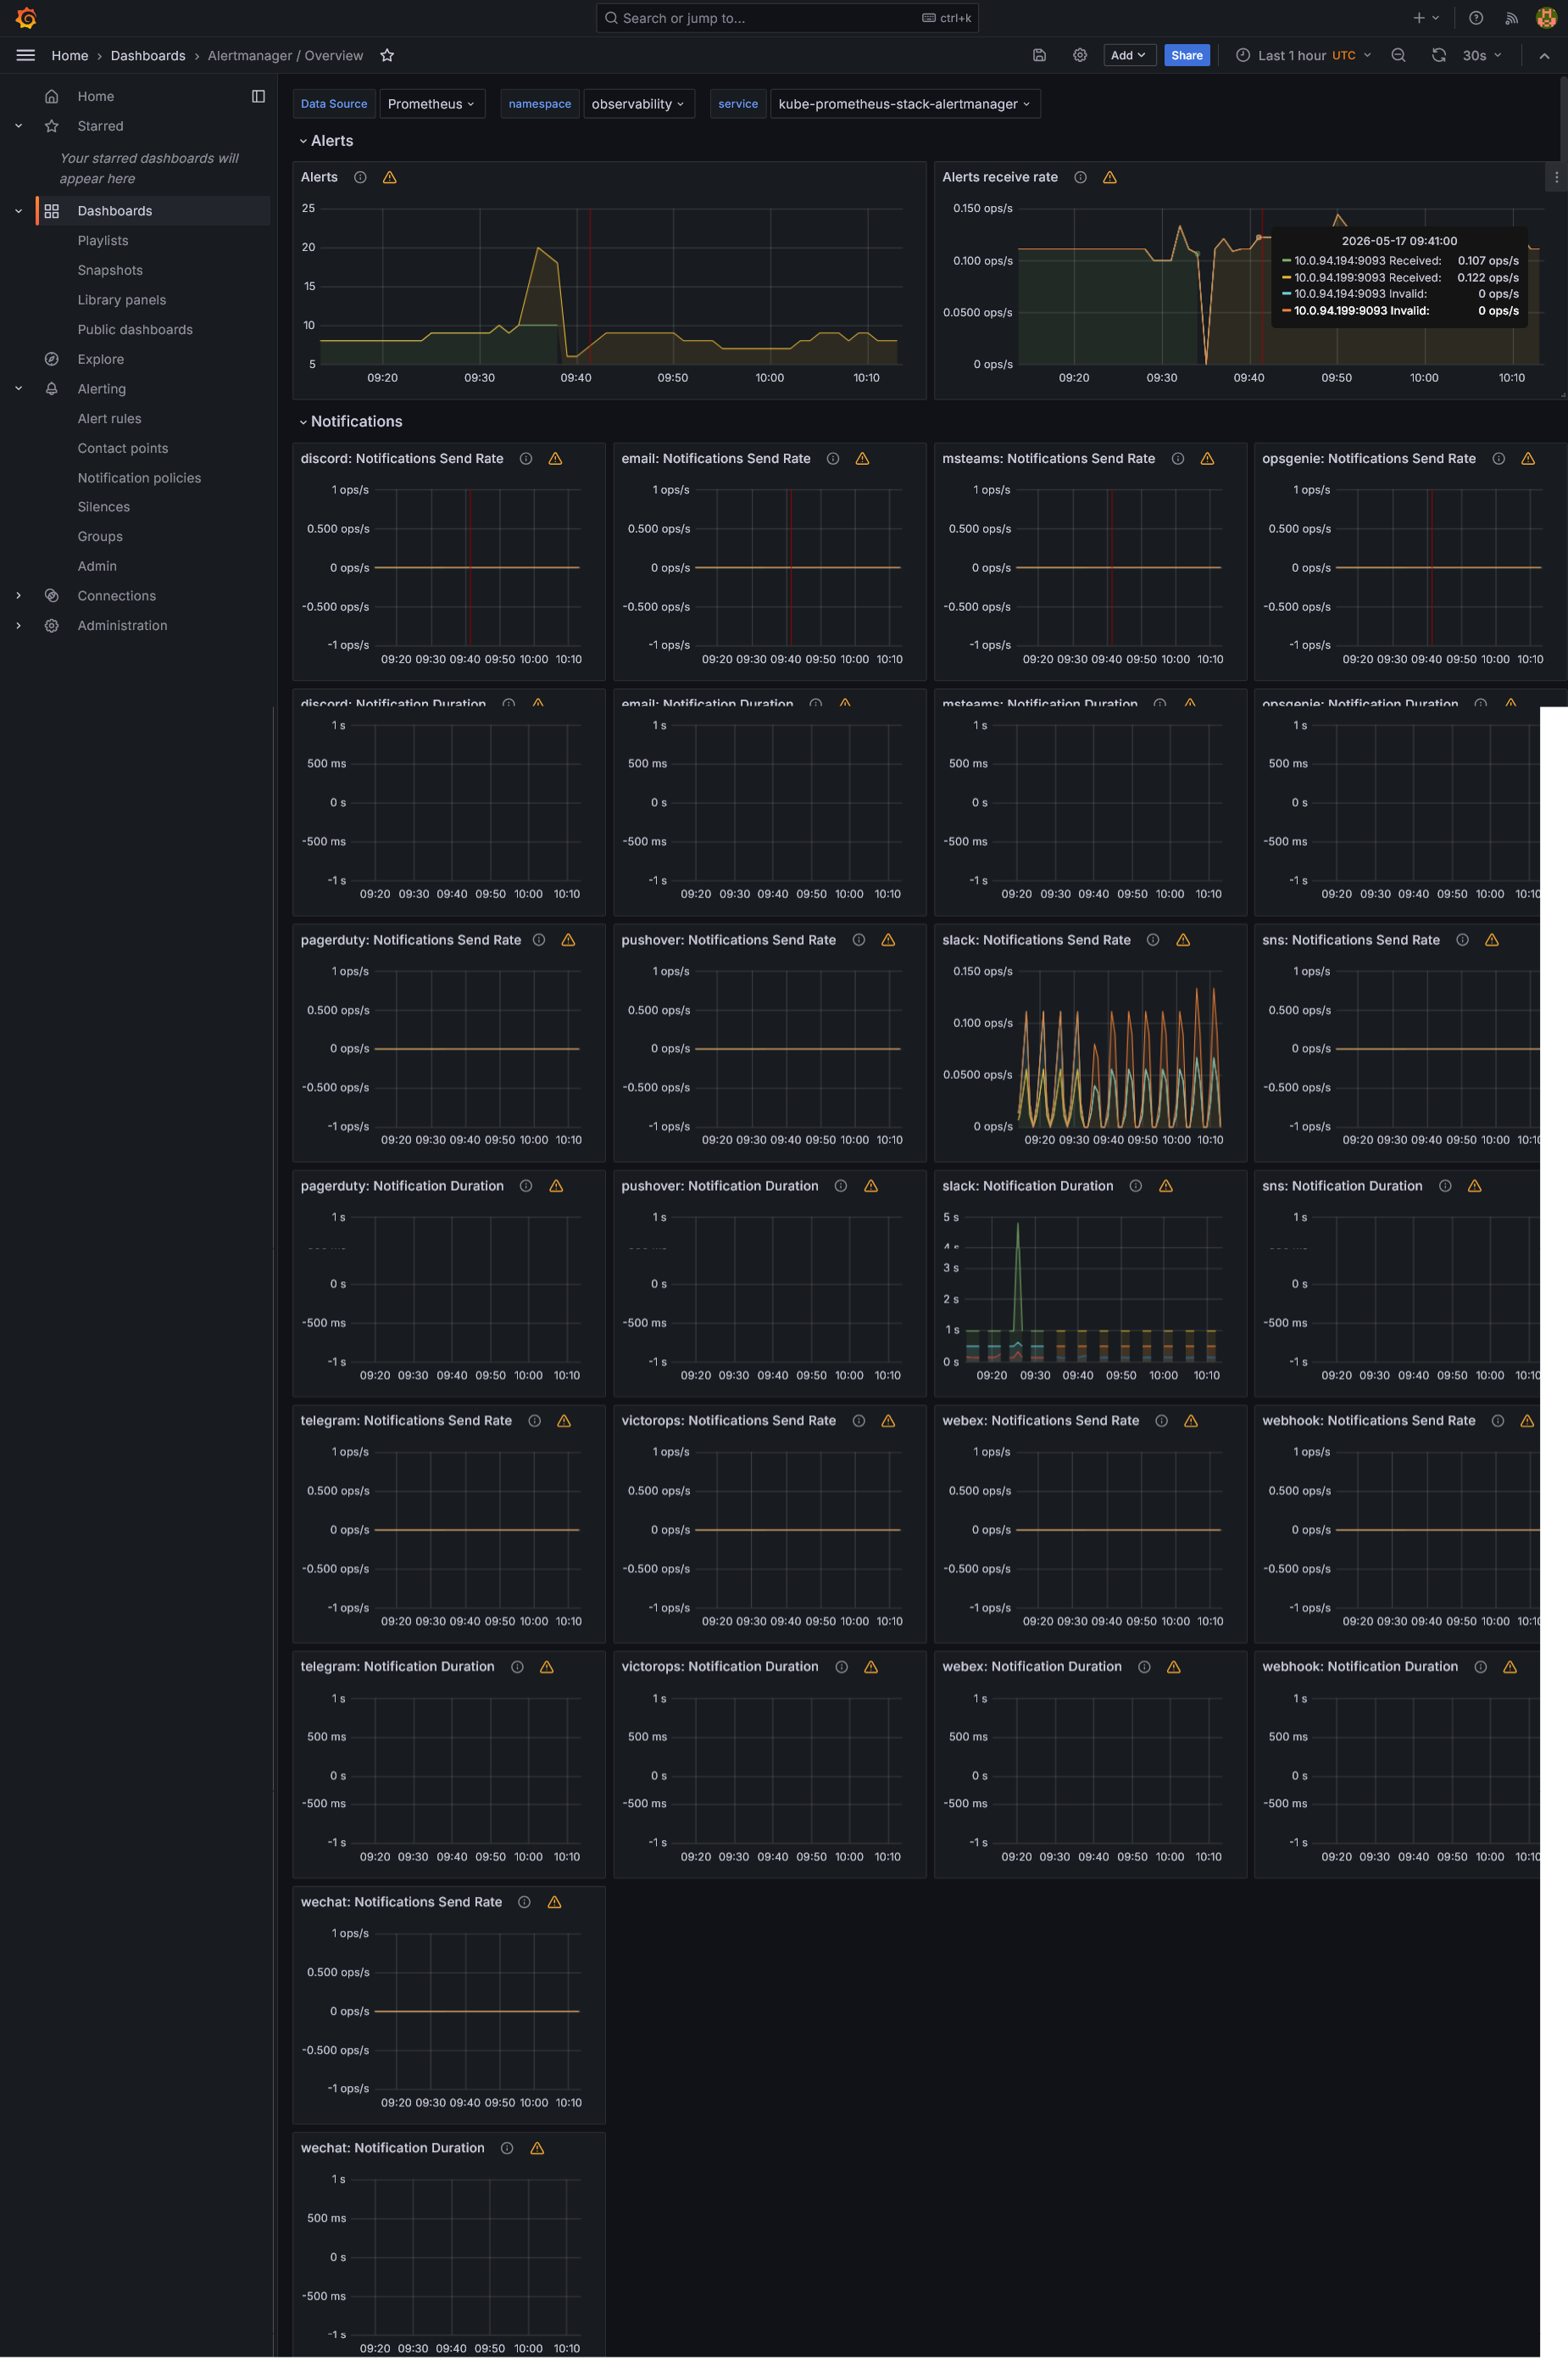
Task: Click Dashboards breadcrumb link
Action: click(x=148, y=55)
